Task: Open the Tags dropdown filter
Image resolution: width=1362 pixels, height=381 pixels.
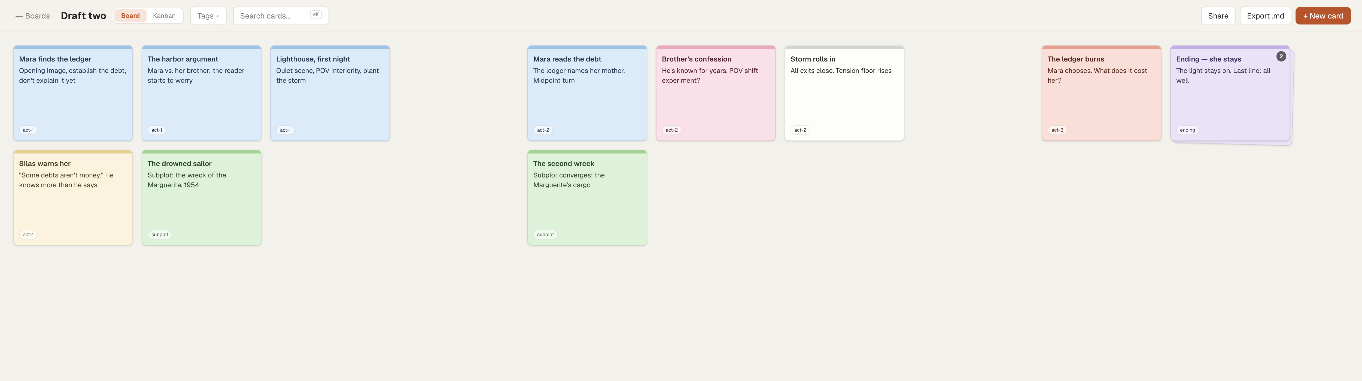Action: point(208,16)
